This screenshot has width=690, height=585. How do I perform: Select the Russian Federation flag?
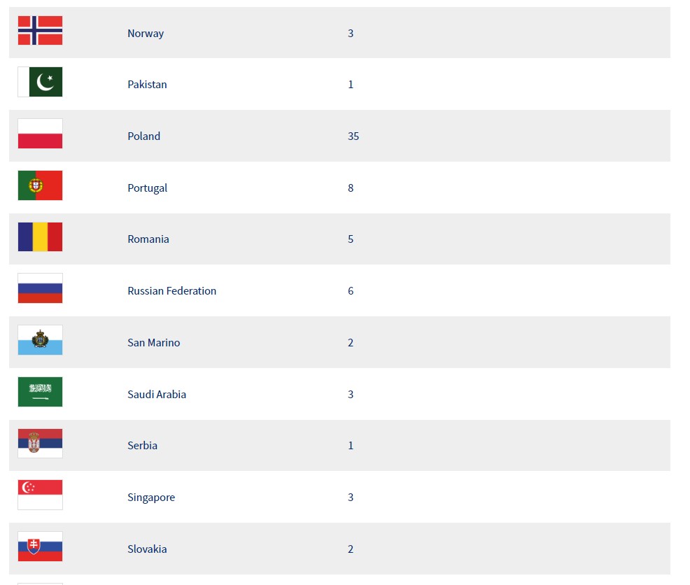(x=40, y=288)
